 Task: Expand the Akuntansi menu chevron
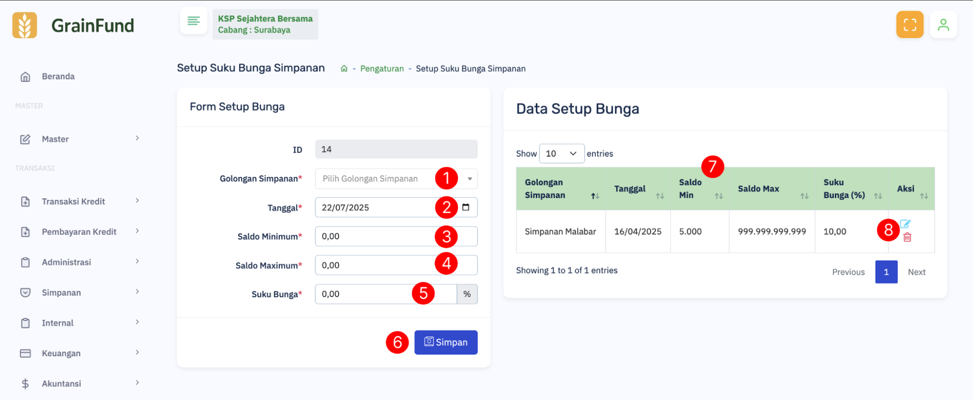click(137, 383)
